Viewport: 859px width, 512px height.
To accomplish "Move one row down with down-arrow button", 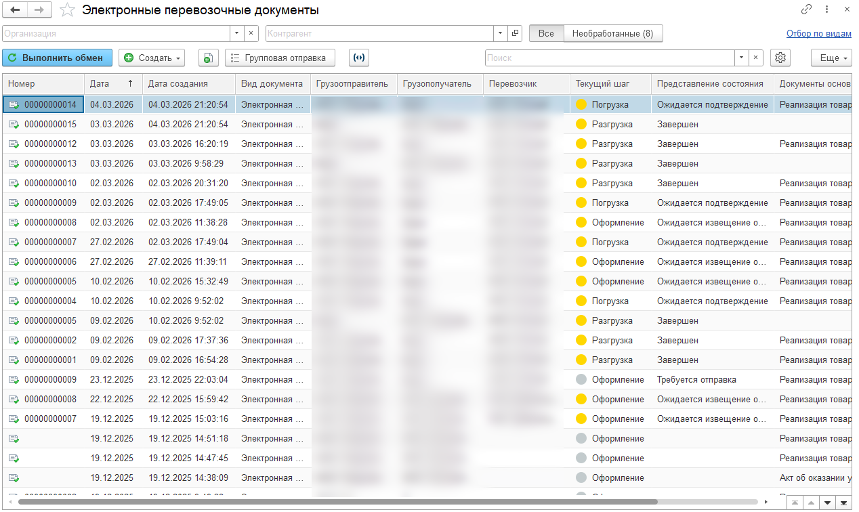I will [x=827, y=503].
